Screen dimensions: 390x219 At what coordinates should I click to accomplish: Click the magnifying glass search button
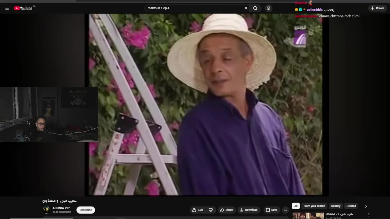[255, 8]
